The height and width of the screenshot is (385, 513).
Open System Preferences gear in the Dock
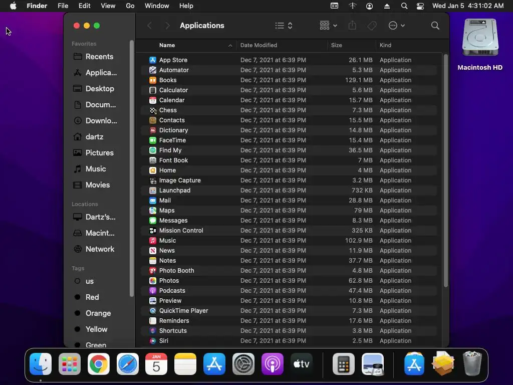(243, 364)
